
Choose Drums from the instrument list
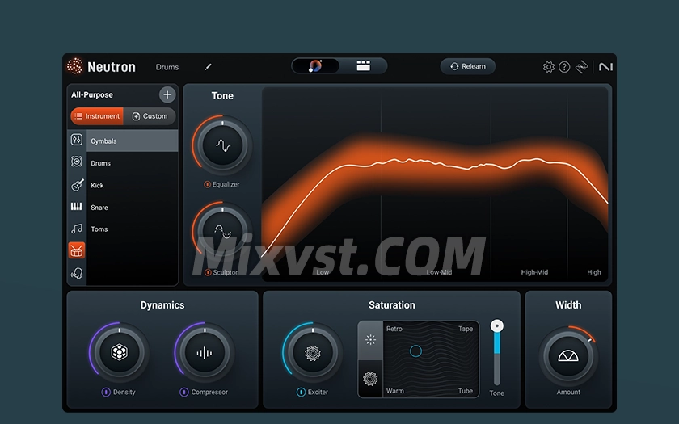click(x=133, y=163)
